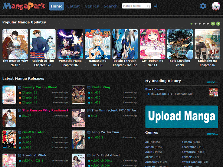Click the carousel previous arrow button
This screenshot has height=167, width=223.
pyautogui.click(x=213, y=24)
